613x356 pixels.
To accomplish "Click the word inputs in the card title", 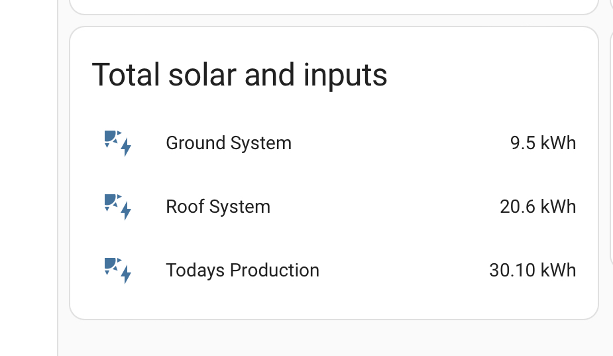I will [345, 76].
